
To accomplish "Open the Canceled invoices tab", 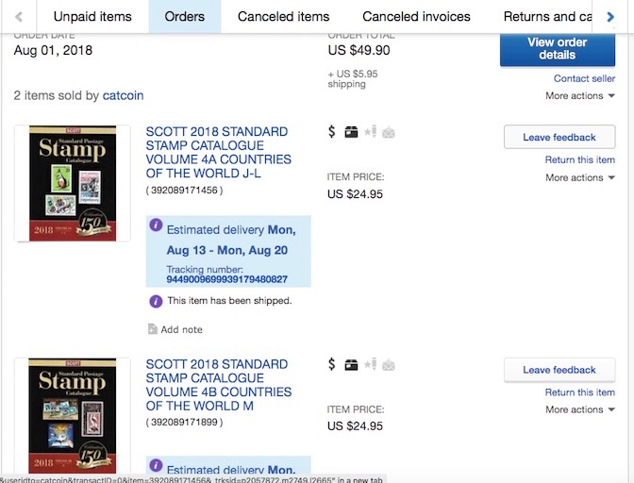I will [x=416, y=17].
